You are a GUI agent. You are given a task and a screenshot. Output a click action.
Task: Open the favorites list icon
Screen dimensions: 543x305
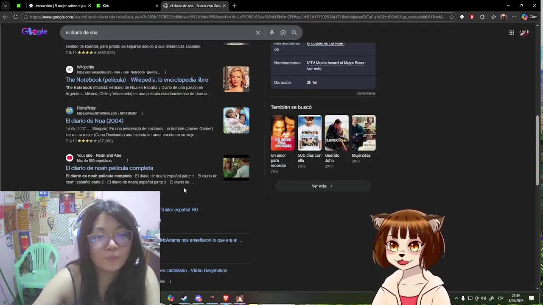click(x=493, y=17)
